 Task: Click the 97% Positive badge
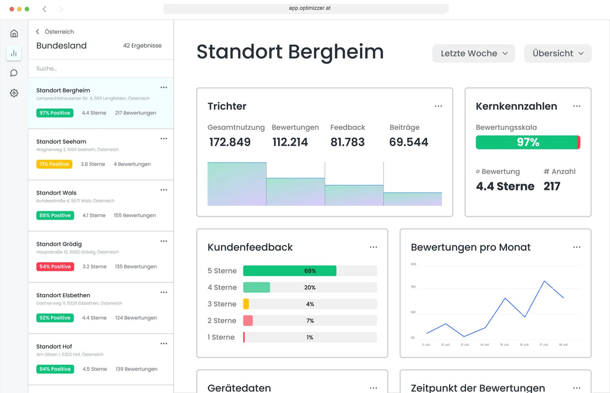(55, 113)
